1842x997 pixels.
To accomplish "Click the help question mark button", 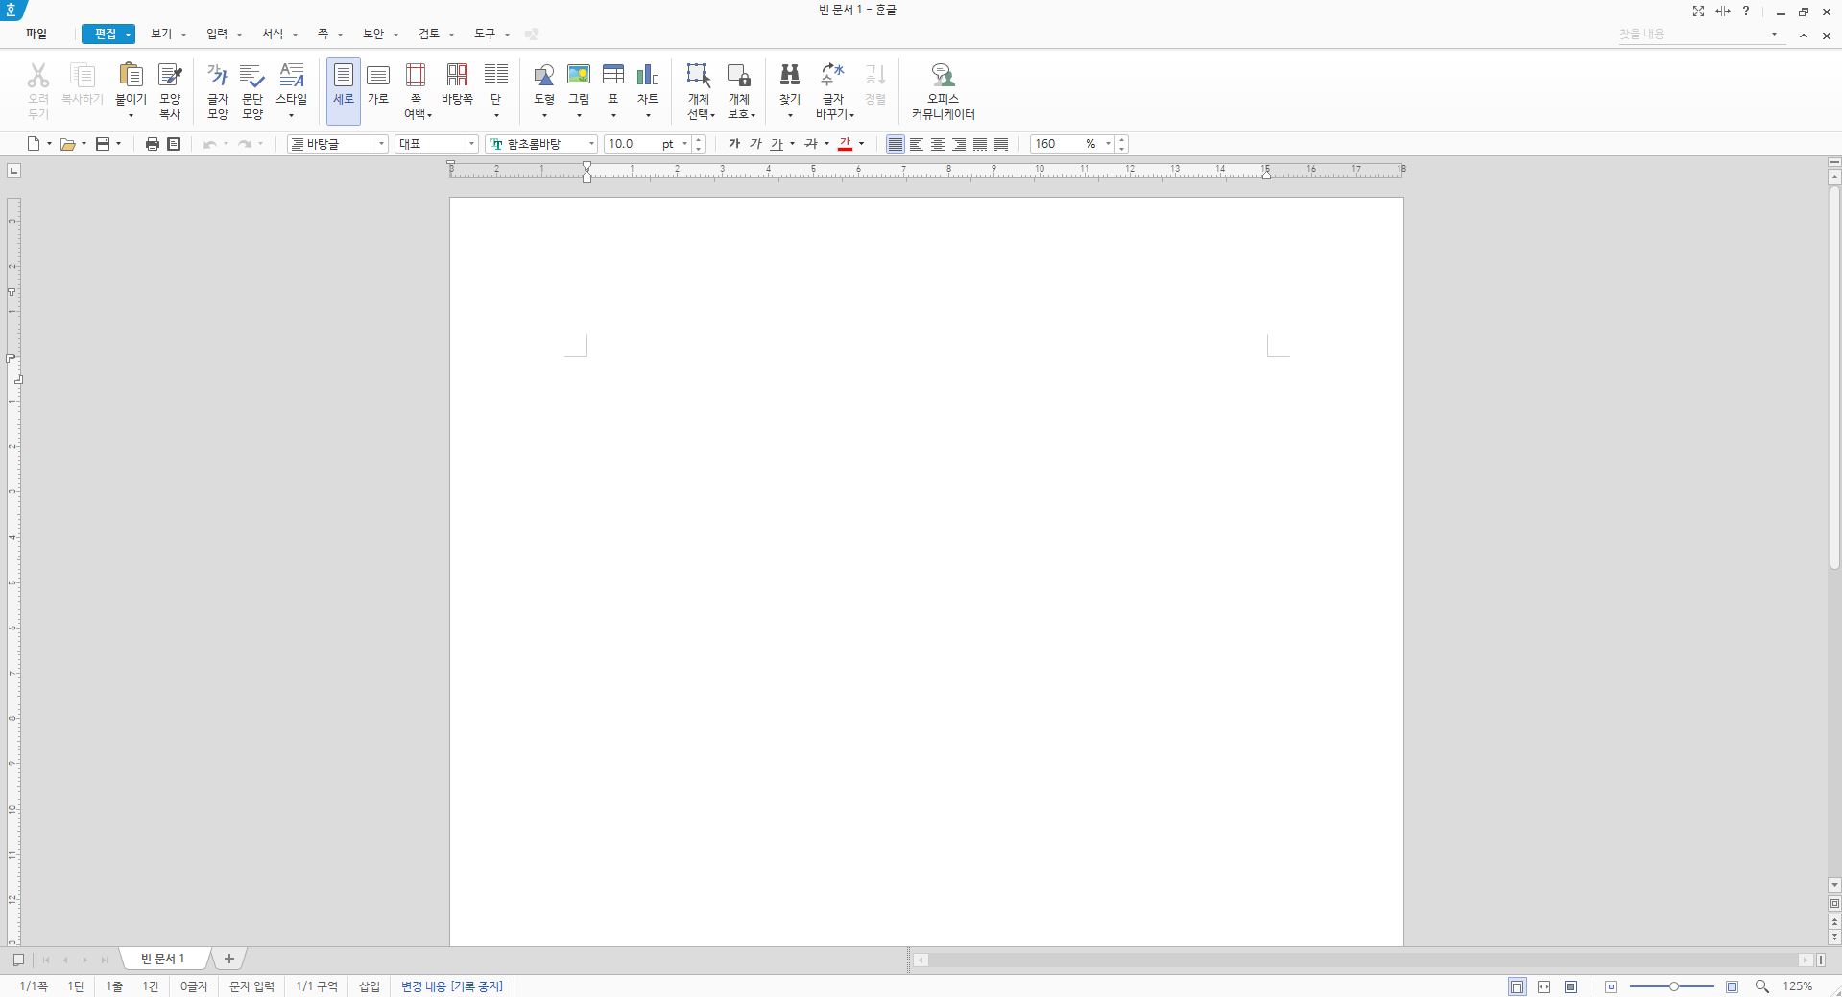I will click(1746, 12).
